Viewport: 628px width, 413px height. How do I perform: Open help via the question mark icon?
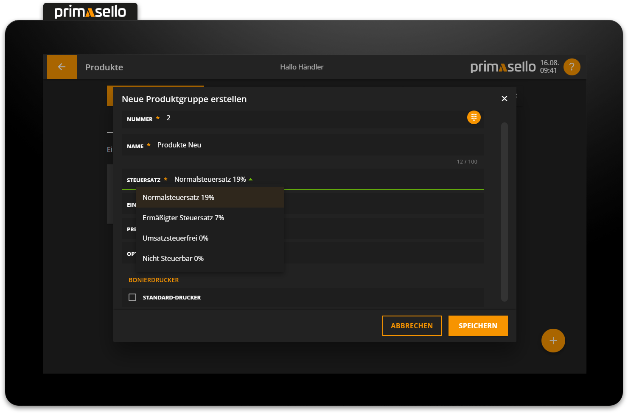pyautogui.click(x=572, y=67)
